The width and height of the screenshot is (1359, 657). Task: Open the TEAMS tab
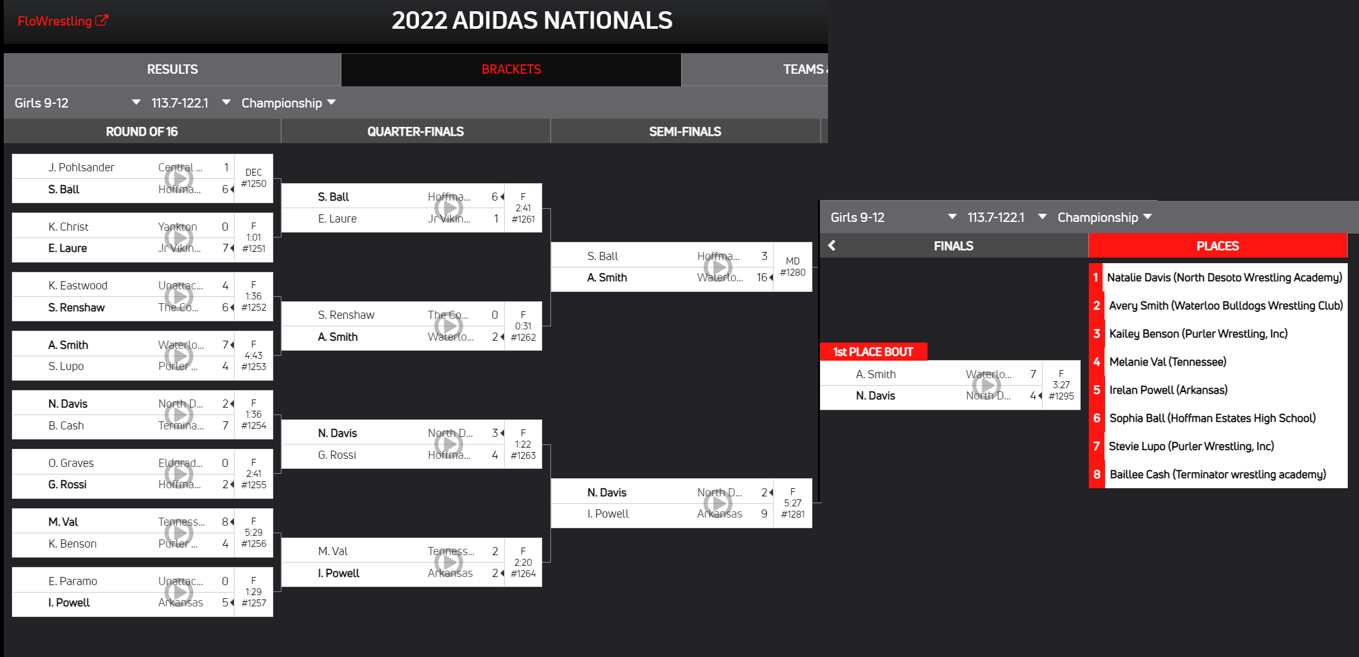tap(804, 69)
